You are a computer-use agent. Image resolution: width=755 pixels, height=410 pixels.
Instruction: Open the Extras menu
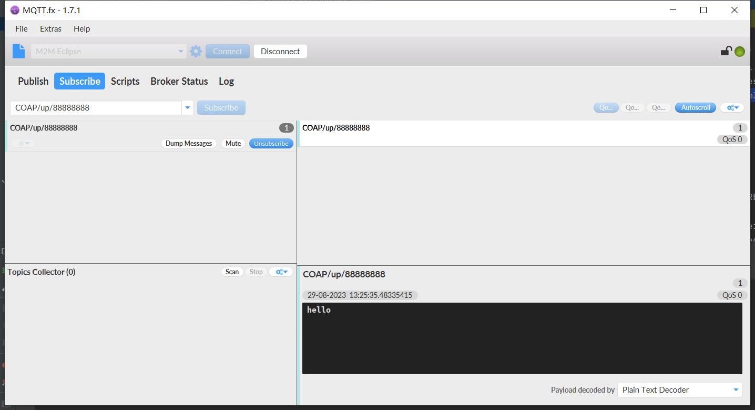pyautogui.click(x=50, y=29)
